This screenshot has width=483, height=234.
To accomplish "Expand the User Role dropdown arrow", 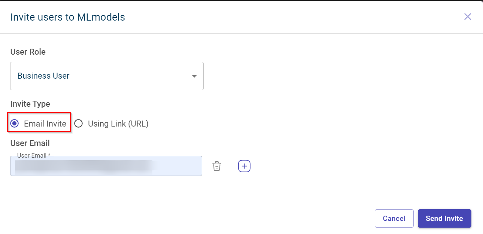I will pyautogui.click(x=194, y=76).
